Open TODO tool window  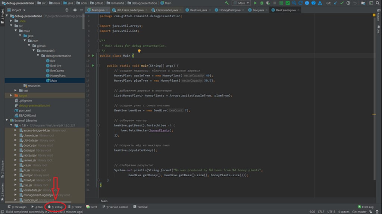75,207
